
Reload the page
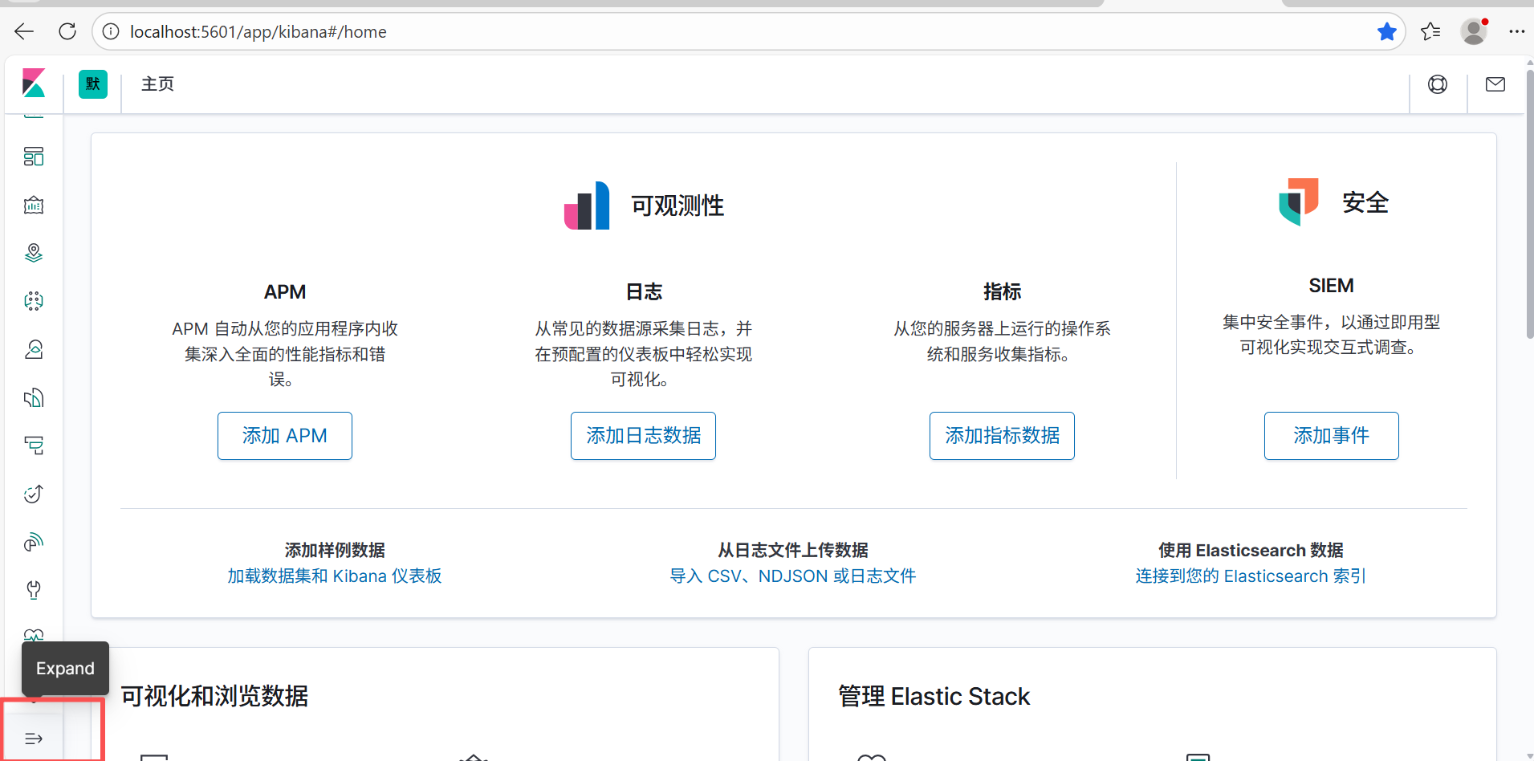coord(67,31)
